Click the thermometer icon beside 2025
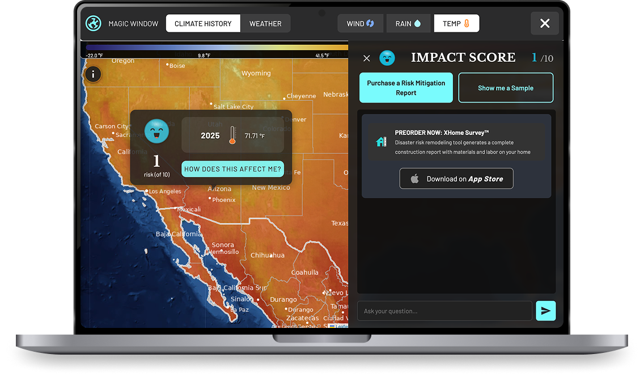 (x=232, y=136)
